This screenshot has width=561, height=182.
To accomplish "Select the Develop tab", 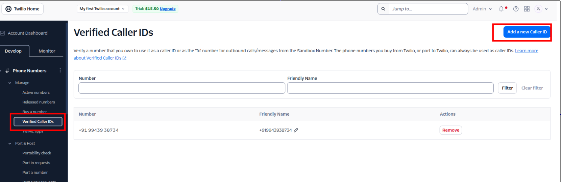I will pos(13,51).
